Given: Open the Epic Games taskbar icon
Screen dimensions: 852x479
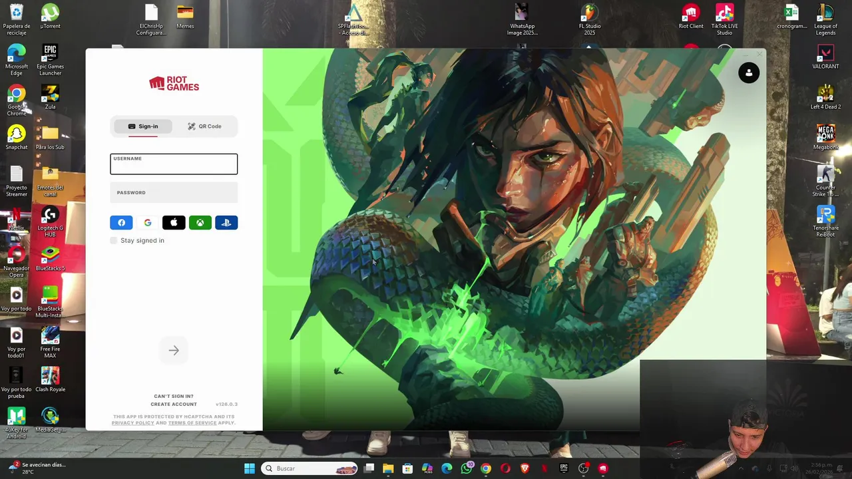Looking at the screenshot, I should (564, 468).
